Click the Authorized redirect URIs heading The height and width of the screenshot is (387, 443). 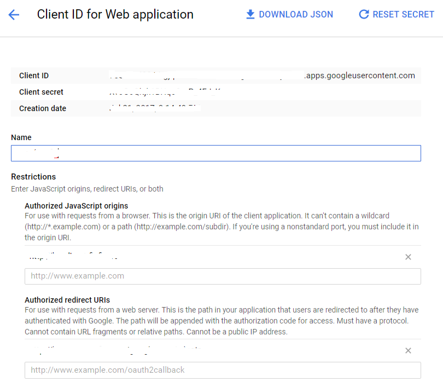67,300
